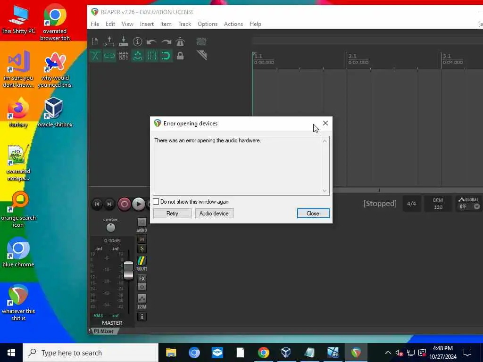This screenshot has width=483, height=362.
Task: Click the master track info i icon
Action: point(142,316)
